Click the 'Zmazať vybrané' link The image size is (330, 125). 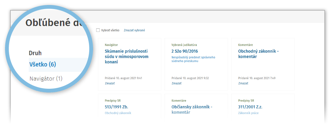click(x=134, y=30)
